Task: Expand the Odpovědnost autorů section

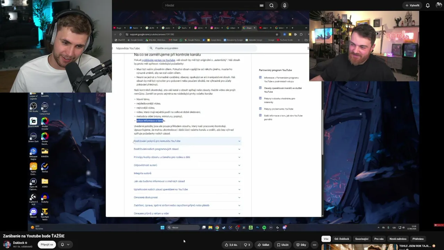Action: (187, 165)
